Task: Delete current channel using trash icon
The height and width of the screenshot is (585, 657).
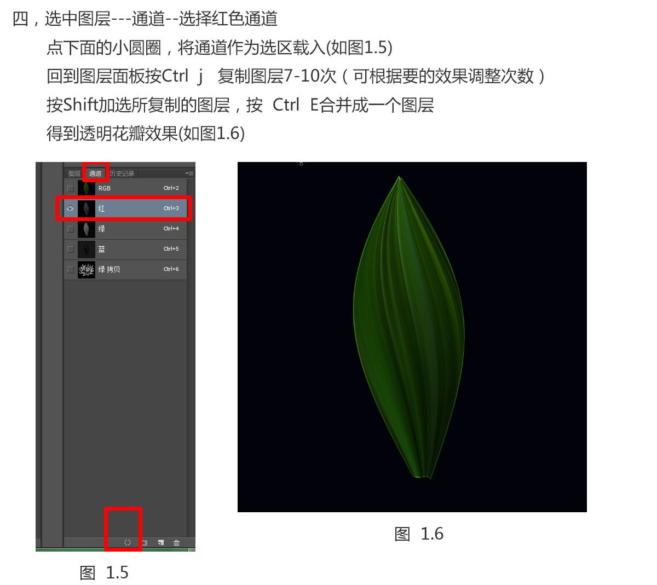Action: pyautogui.click(x=176, y=542)
